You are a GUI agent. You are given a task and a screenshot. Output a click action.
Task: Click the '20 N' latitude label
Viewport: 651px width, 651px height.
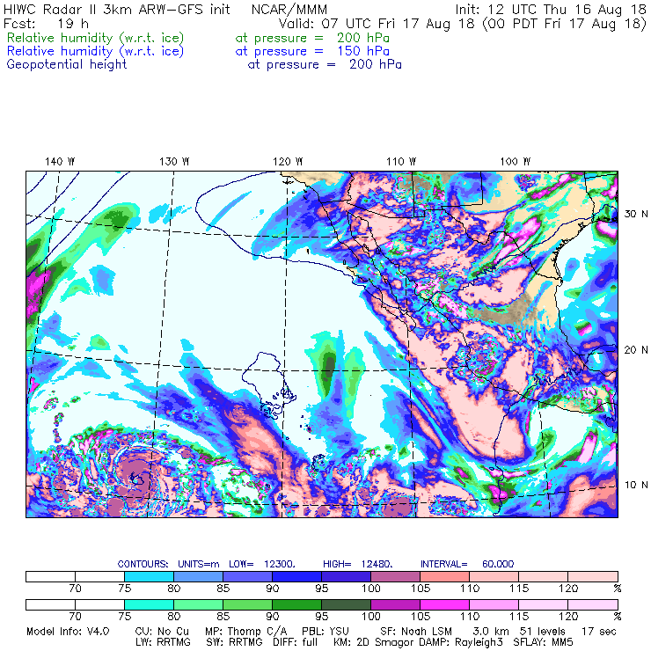coord(636,350)
